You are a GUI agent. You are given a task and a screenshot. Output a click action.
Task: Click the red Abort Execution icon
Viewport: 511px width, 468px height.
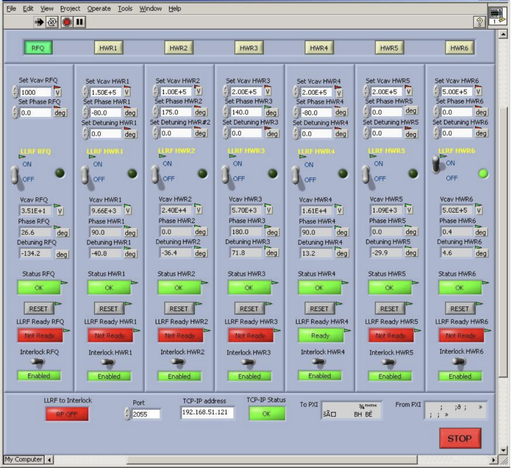pyautogui.click(x=67, y=22)
